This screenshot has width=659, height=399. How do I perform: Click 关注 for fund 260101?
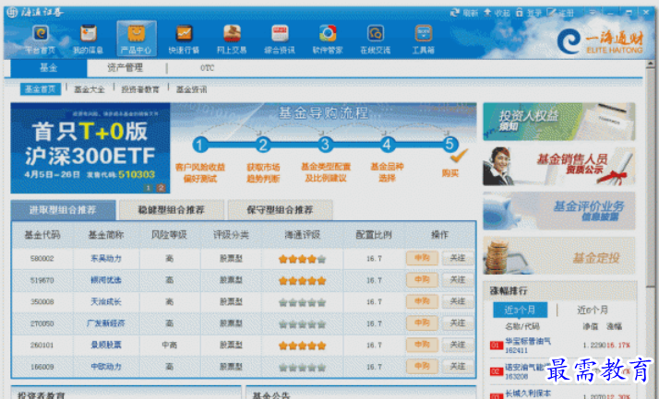[x=458, y=345]
